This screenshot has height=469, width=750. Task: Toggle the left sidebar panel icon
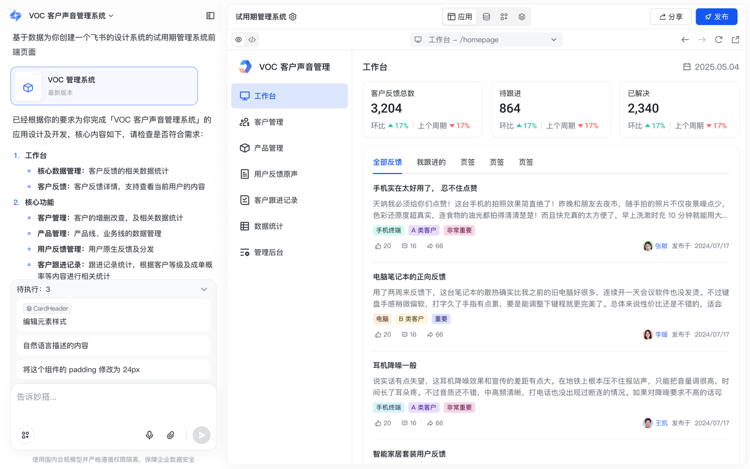210,16
